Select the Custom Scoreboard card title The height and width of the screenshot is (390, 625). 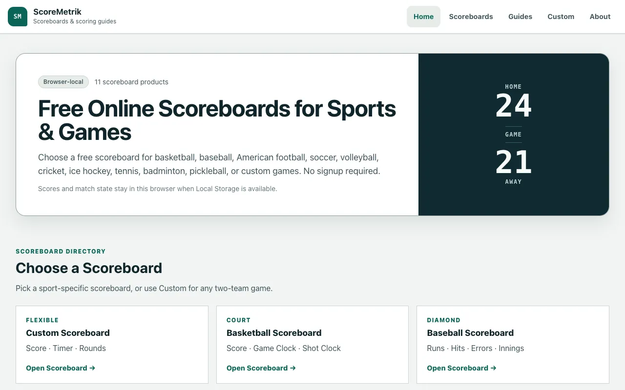tap(68, 333)
